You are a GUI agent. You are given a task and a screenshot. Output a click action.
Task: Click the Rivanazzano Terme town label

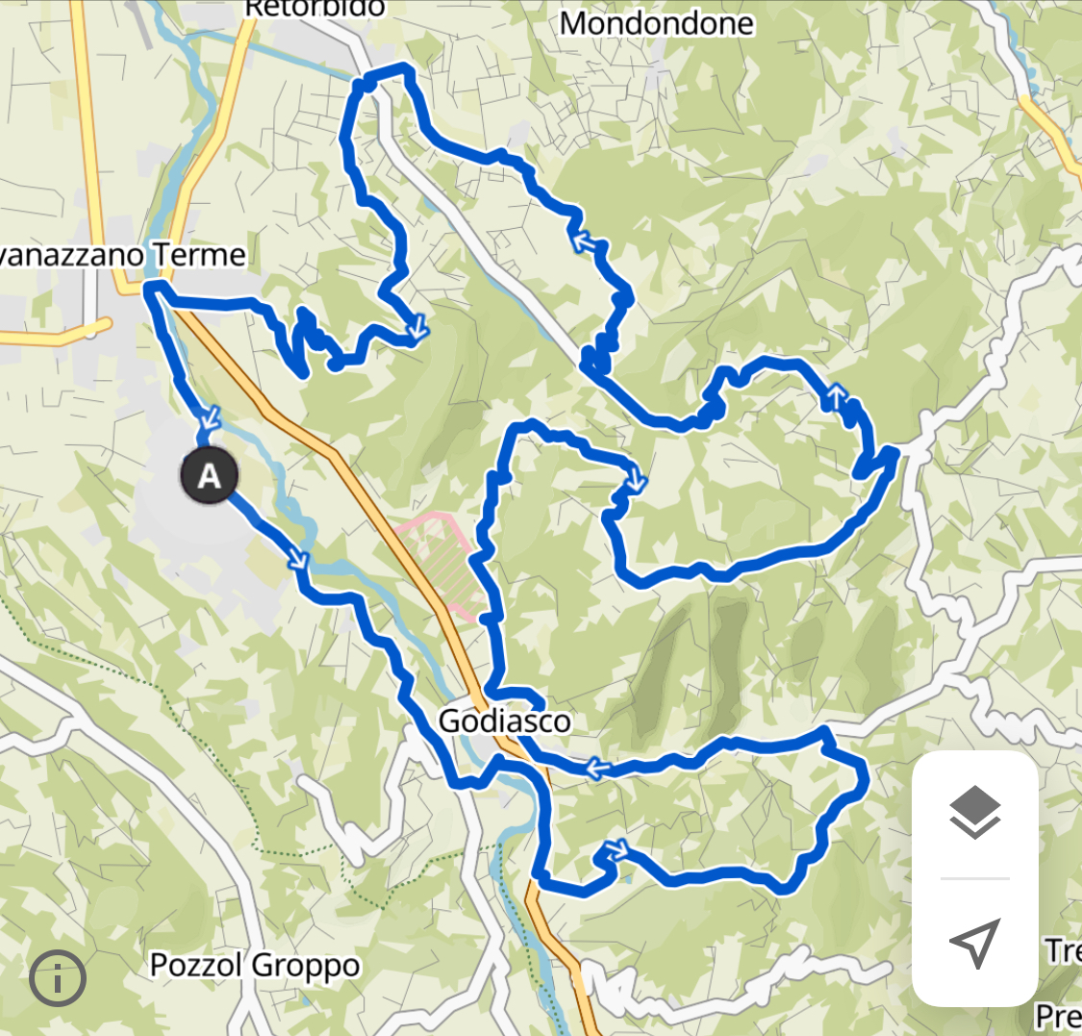click(x=122, y=255)
